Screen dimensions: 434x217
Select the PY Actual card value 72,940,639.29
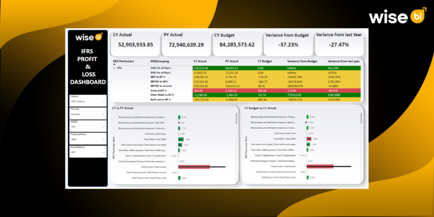tap(186, 45)
